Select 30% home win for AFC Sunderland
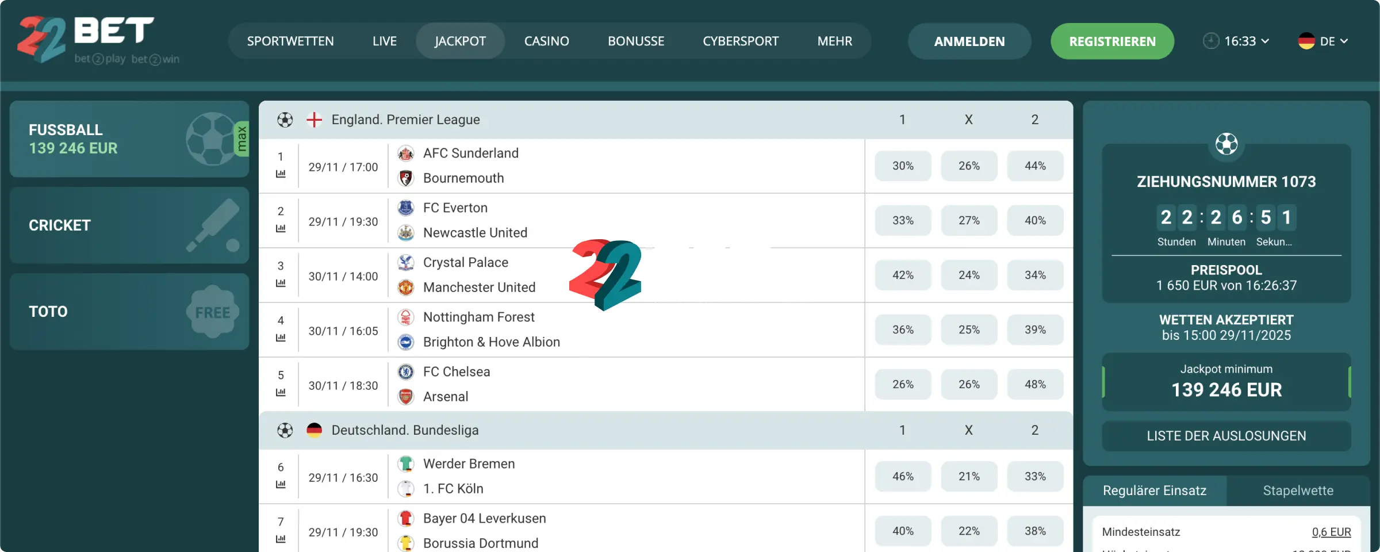Viewport: 1380px width, 552px height. coord(903,166)
